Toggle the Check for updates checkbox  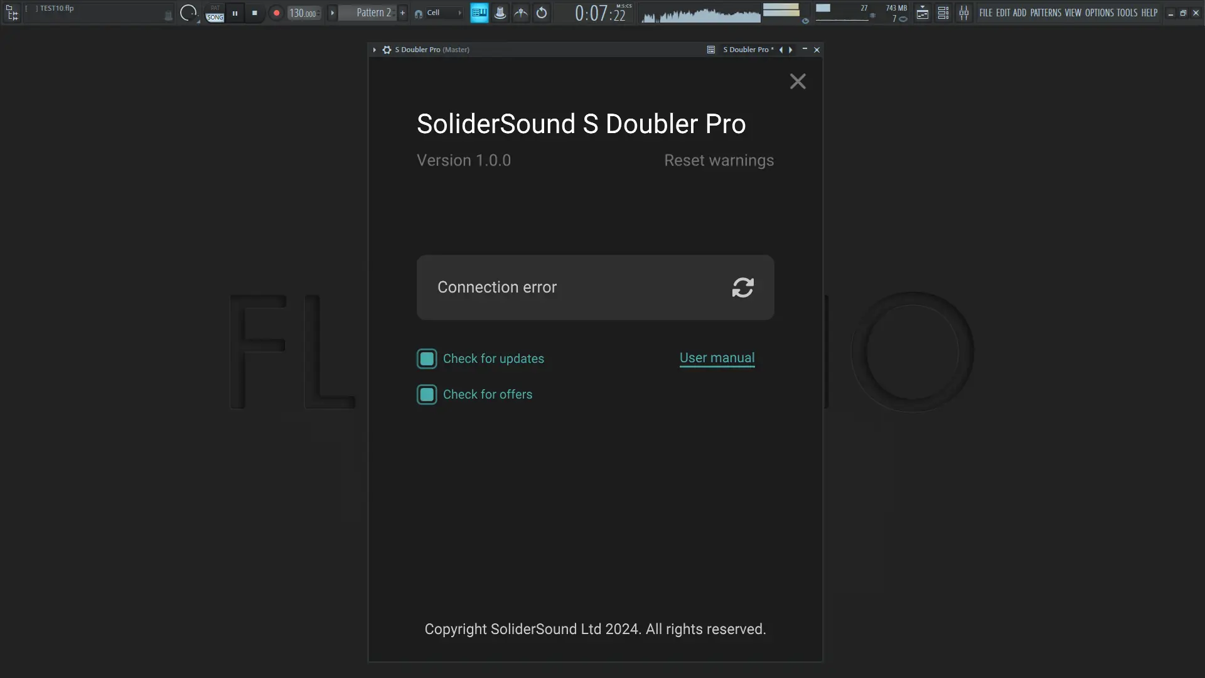[x=427, y=358]
